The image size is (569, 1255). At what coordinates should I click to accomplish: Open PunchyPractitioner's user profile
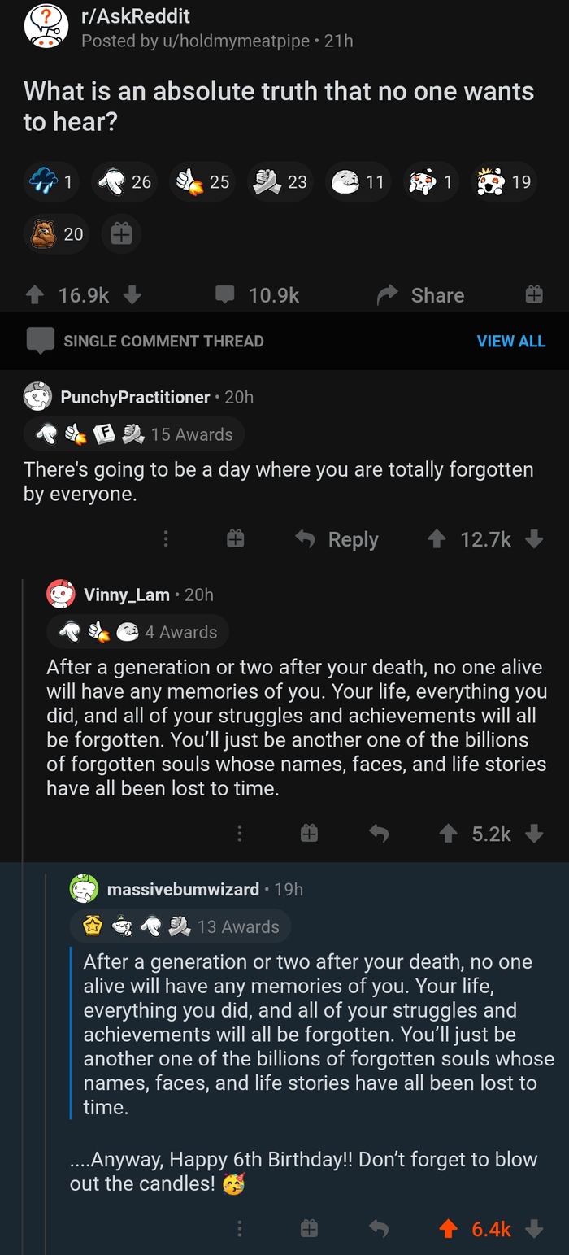tap(135, 397)
